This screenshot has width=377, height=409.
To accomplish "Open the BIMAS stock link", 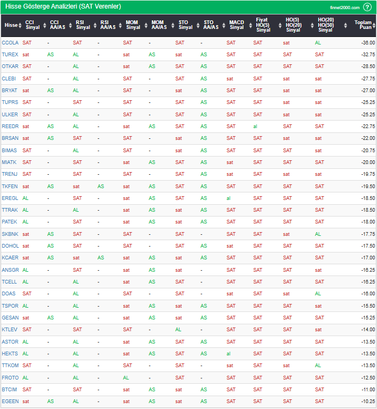I will click(x=10, y=151).
